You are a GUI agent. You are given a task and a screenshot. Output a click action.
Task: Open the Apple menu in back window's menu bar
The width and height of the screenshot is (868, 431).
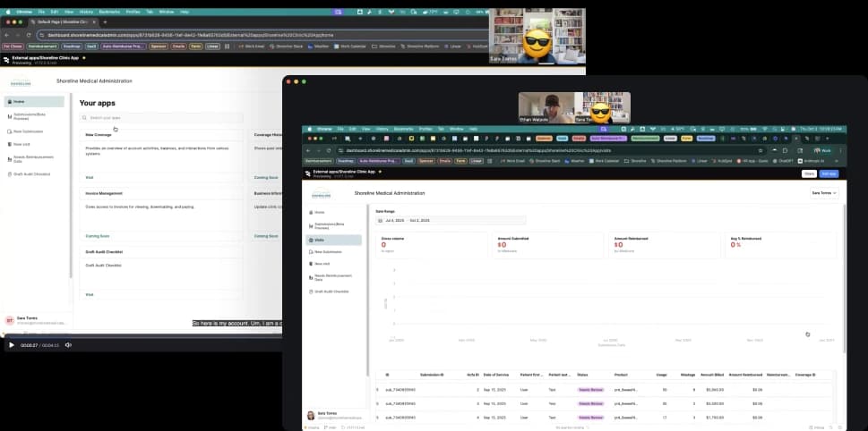(8, 12)
